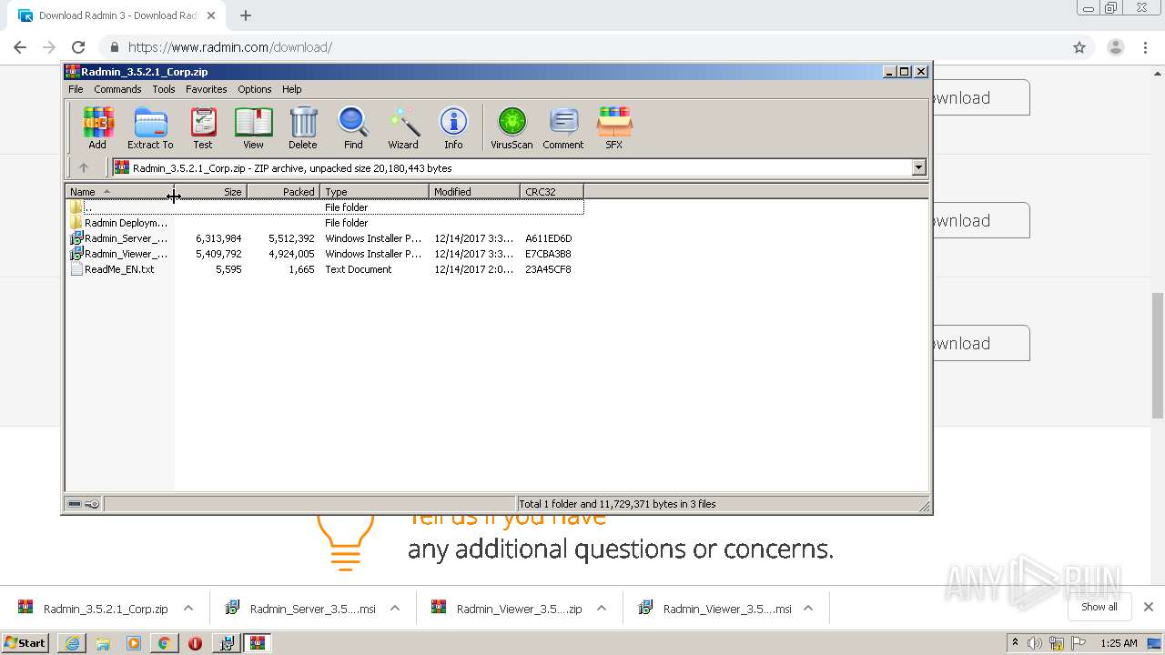The height and width of the screenshot is (655, 1165).
Task: Open the File menu
Action: 76,89
